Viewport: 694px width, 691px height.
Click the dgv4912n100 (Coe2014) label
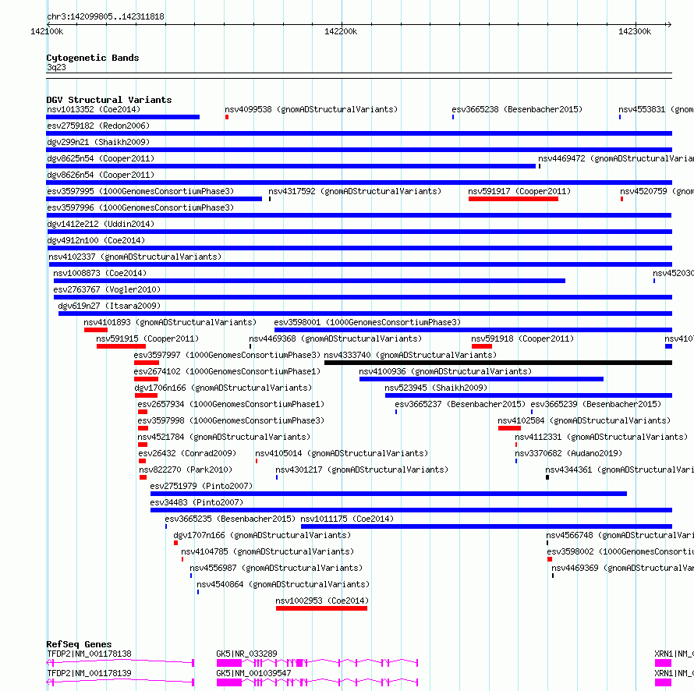(96, 240)
